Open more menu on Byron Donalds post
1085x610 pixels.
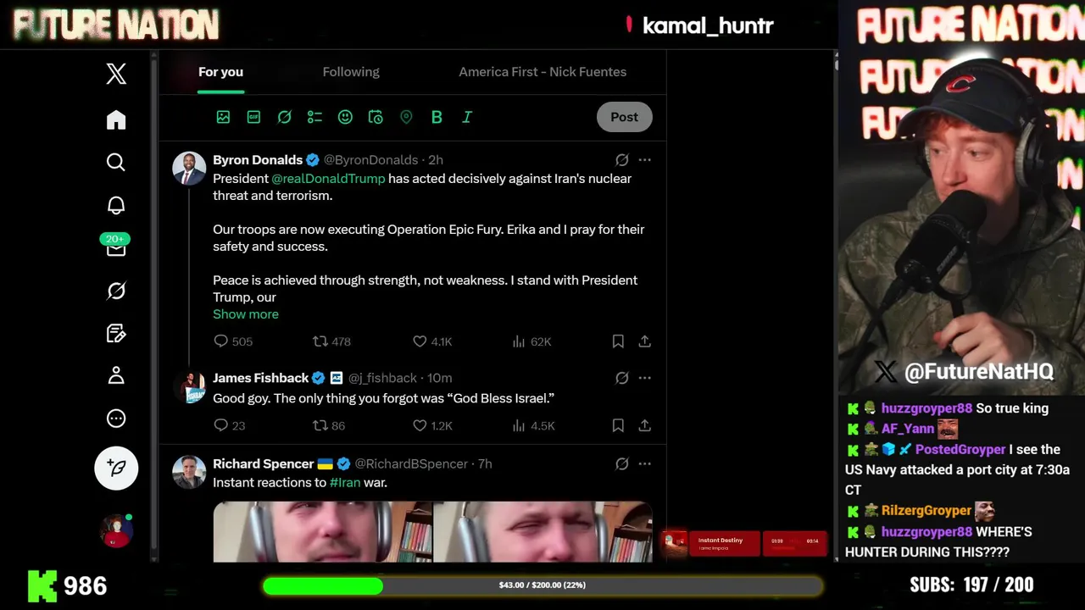click(x=645, y=159)
